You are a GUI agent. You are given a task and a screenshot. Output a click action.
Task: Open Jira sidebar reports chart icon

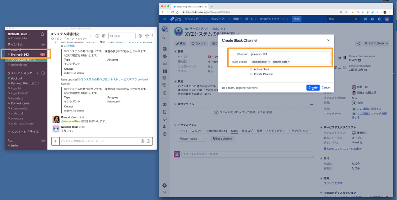[x=164, y=63]
